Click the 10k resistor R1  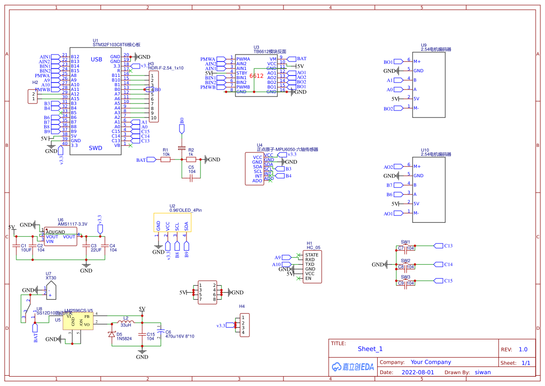tap(166, 159)
